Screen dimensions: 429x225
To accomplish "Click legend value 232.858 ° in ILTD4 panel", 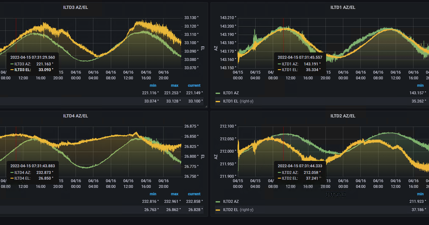I will click(194, 201).
